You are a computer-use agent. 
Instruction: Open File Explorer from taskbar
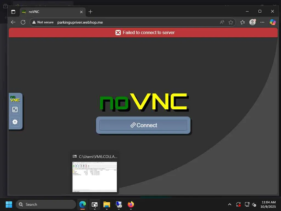(107, 204)
